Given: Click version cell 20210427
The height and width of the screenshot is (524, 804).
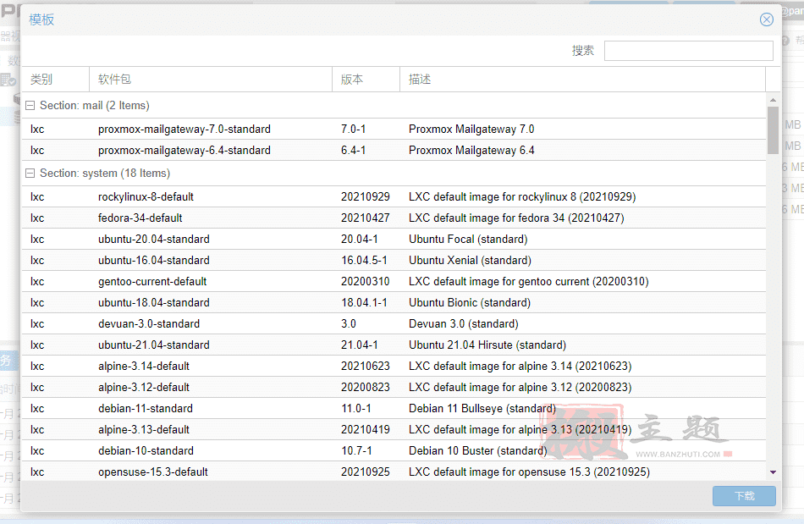Looking at the screenshot, I should click(x=365, y=218).
